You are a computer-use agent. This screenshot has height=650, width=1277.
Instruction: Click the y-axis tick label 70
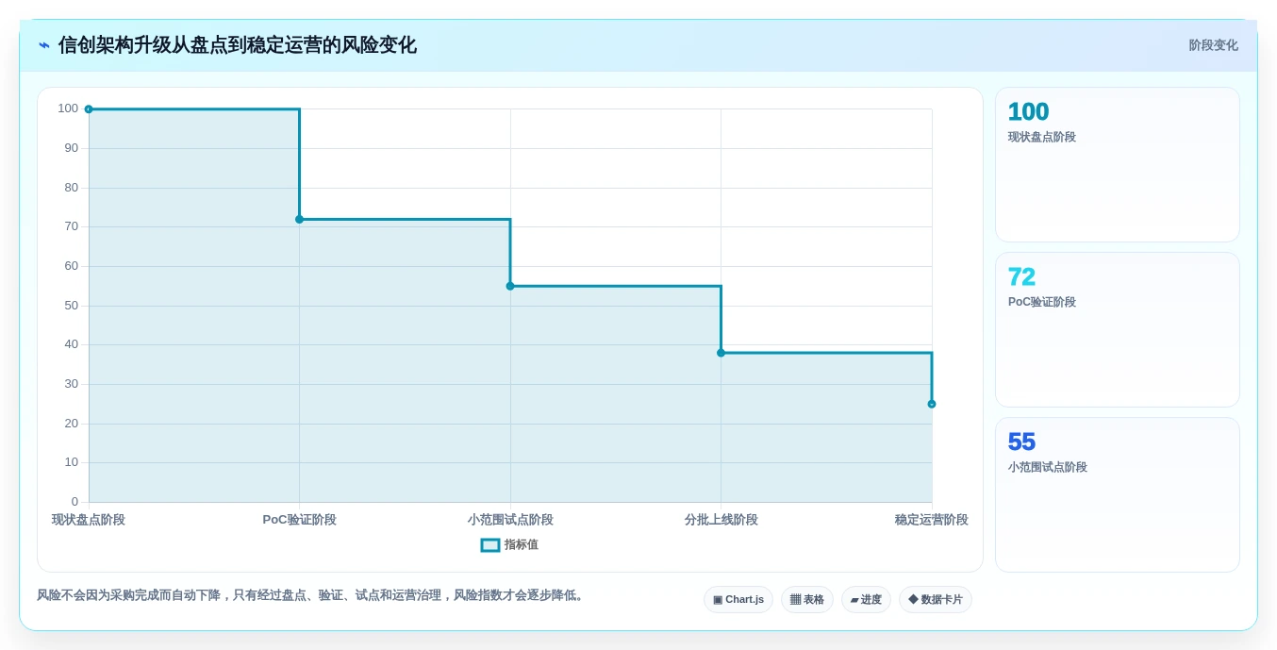click(x=72, y=226)
